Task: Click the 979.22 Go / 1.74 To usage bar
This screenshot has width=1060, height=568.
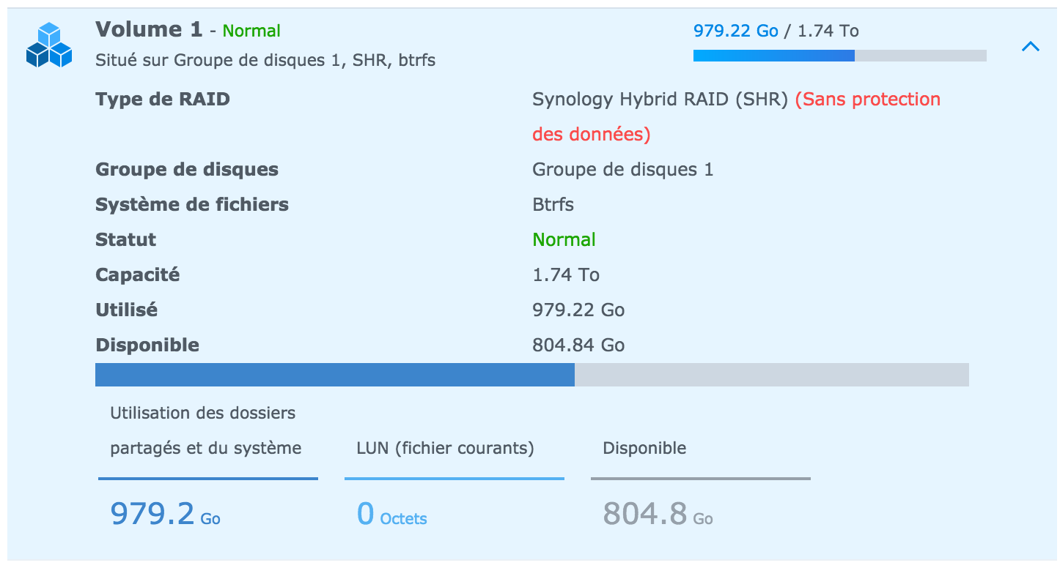Action: pyautogui.click(x=840, y=56)
